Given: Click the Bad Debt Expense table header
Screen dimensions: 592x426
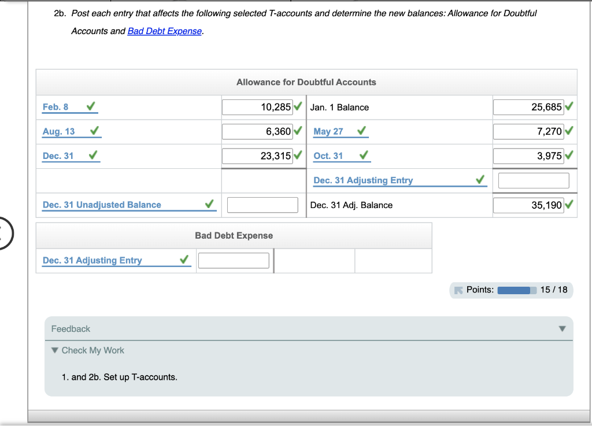Looking at the screenshot, I should (234, 235).
